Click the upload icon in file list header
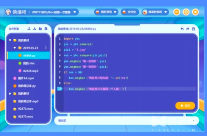207x136 pixels. 29,29
